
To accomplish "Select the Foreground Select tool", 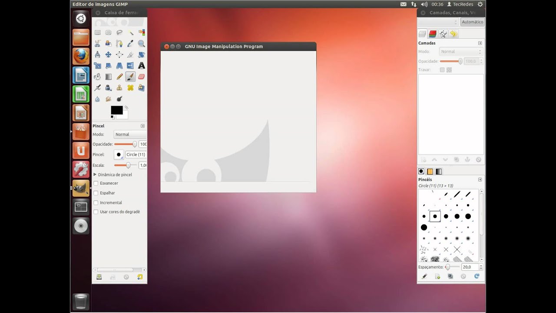I will (108, 43).
